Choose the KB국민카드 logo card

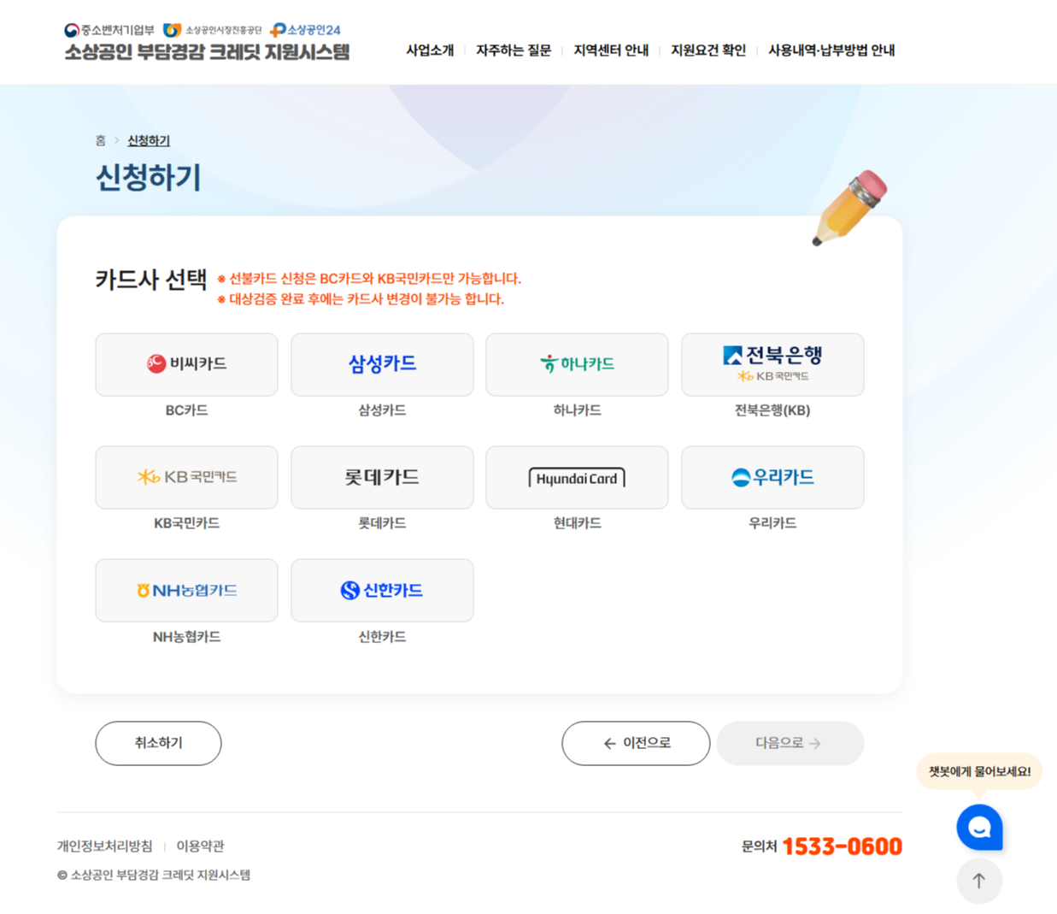(x=186, y=477)
